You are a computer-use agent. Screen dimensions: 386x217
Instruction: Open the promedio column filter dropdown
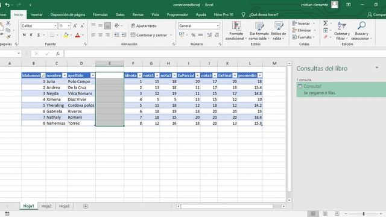click(260, 75)
